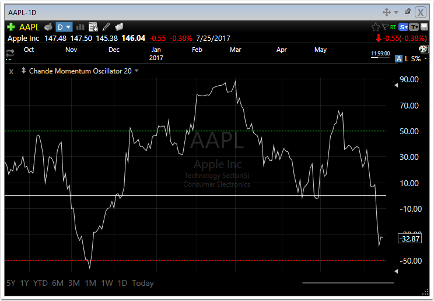Click the refresh sync arrows icon
Viewport: 434px width, 301px height.
click(10, 52)
